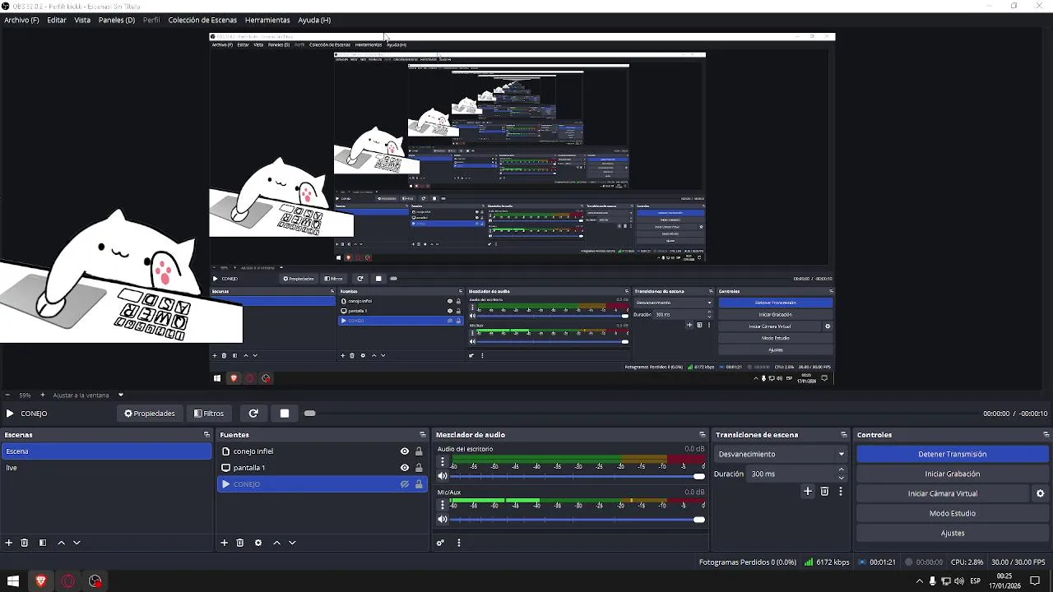Decrease transition Duración with down arrow
Screen dimensions: 1053x592
coord(841,478)
